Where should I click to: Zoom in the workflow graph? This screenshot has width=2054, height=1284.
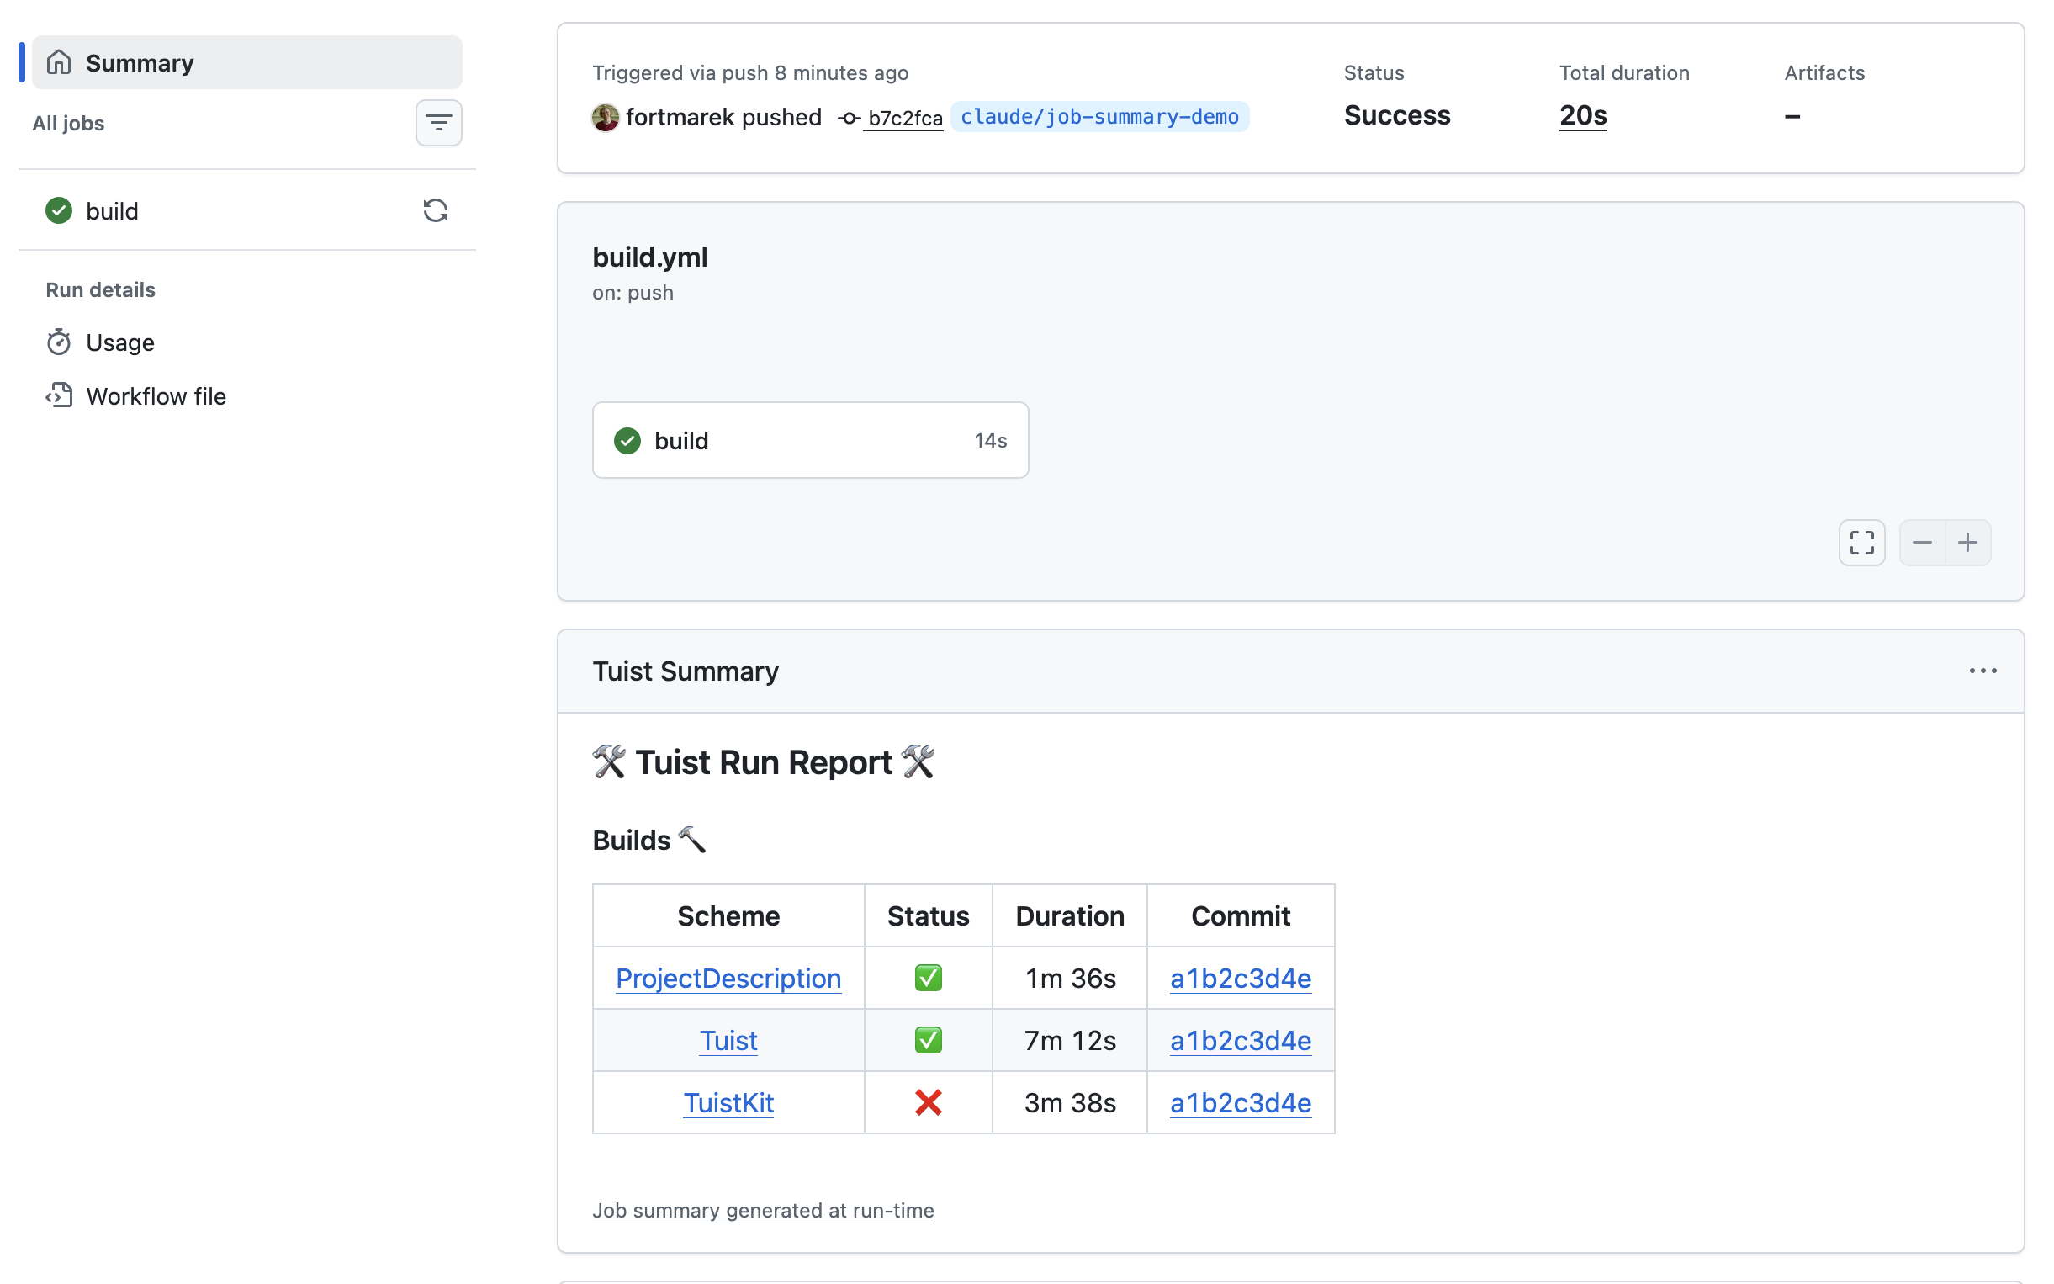1968,543
